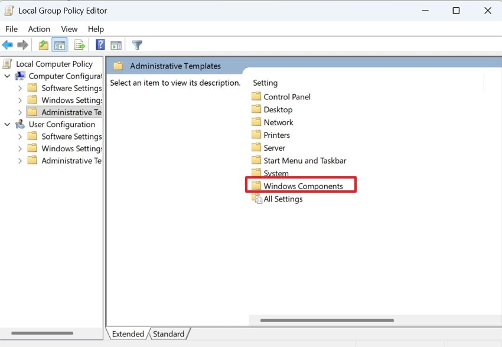Image resolution: width=502 pixels, height=347 pixels.
Task: Click the User Configuration user icon
Action: pos(20,124)
